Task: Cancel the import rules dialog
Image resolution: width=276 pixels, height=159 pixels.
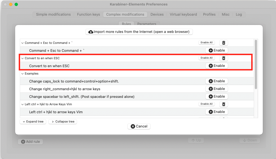Action: click(x=139, y=126)
